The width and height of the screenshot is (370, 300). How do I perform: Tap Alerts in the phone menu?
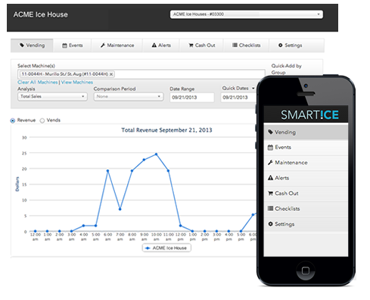click(x=306, y=178)
